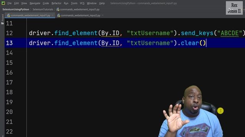The height and width of the screenshot is (137, 245).
Task: Click the Rex Jones II logo
Action: pos(234,8)
